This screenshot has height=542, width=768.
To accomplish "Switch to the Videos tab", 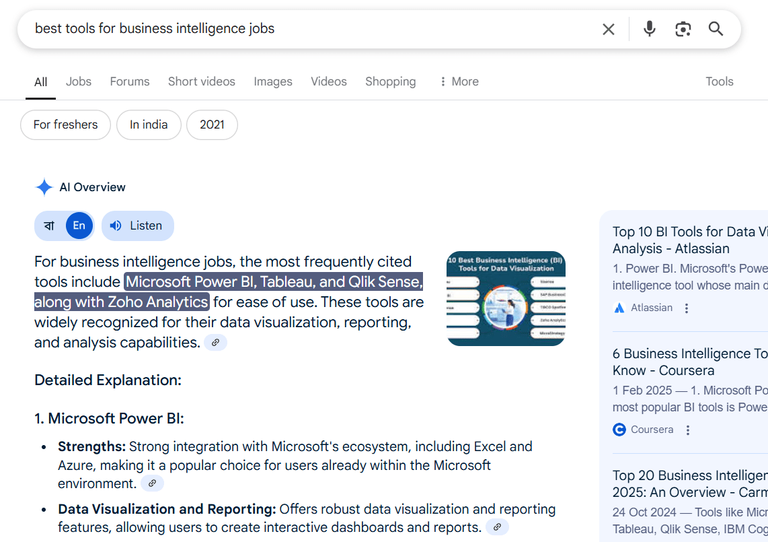I will [x=329, y=81].
